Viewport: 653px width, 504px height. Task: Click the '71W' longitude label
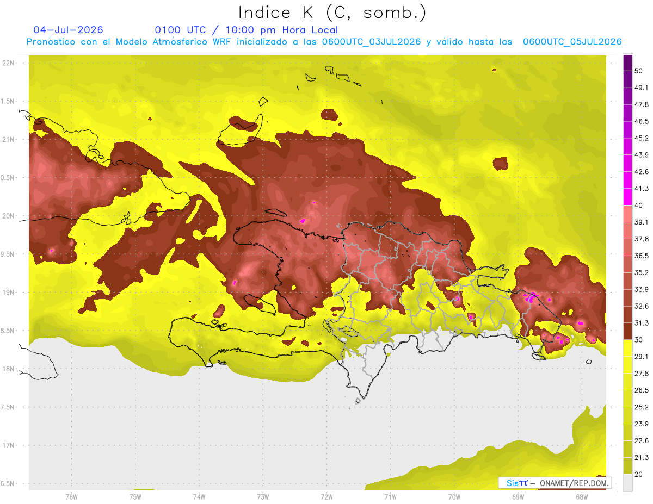390,496
